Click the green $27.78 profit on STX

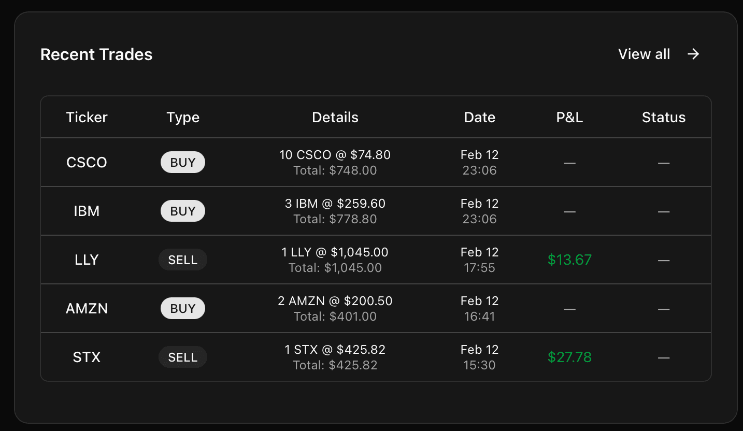[569, 357]
